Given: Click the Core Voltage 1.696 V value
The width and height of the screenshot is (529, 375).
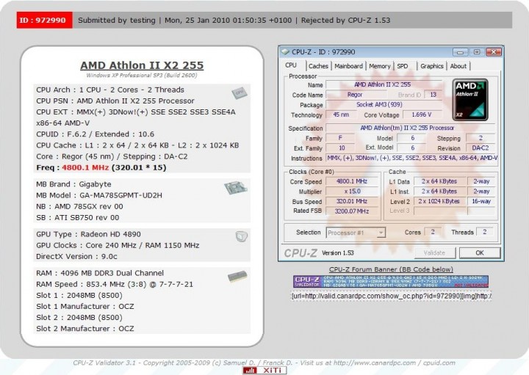Looking at the screenshot, I should coord(422,114).
